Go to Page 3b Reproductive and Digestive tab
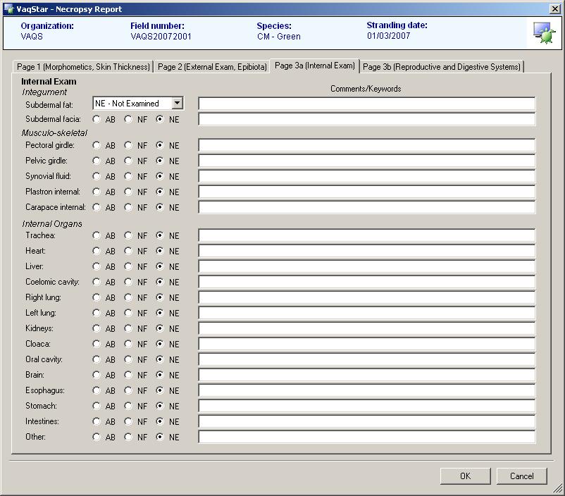This screenshot has width=565, height=496. (442, 67)
